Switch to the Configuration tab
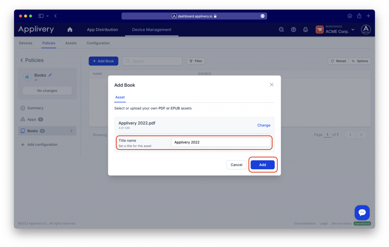The width and height of the screenshot is (389, 247). tap(98, 43)
